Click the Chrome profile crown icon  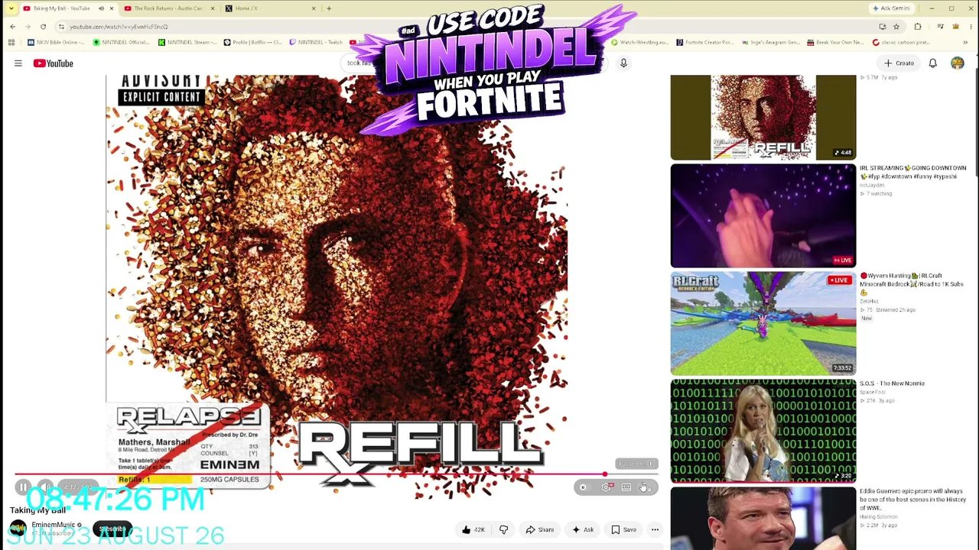(955, 27)
